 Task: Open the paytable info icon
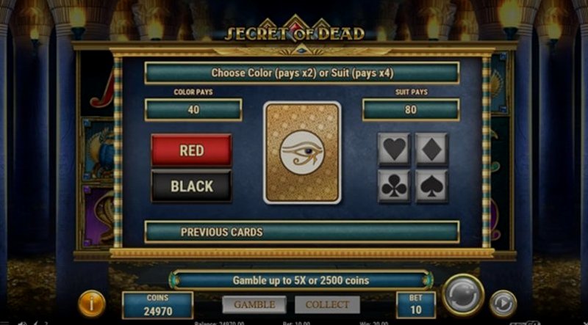pos(91,304)
